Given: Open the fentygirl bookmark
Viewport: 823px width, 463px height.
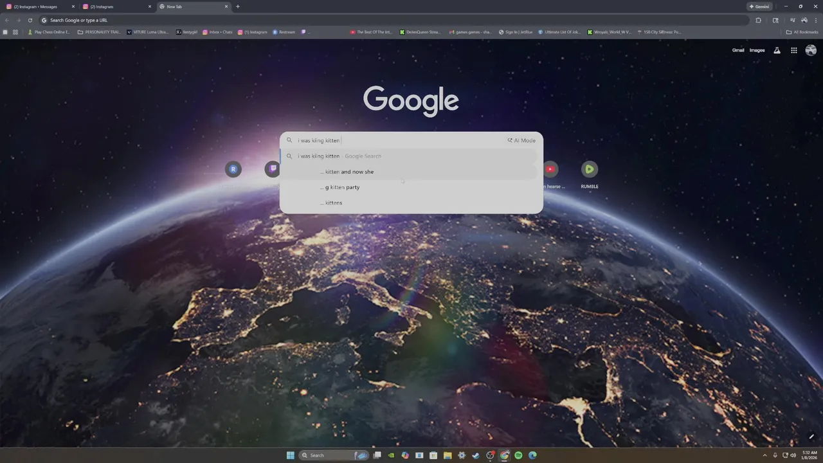Looking at the screenshot, I should point(187,32).
